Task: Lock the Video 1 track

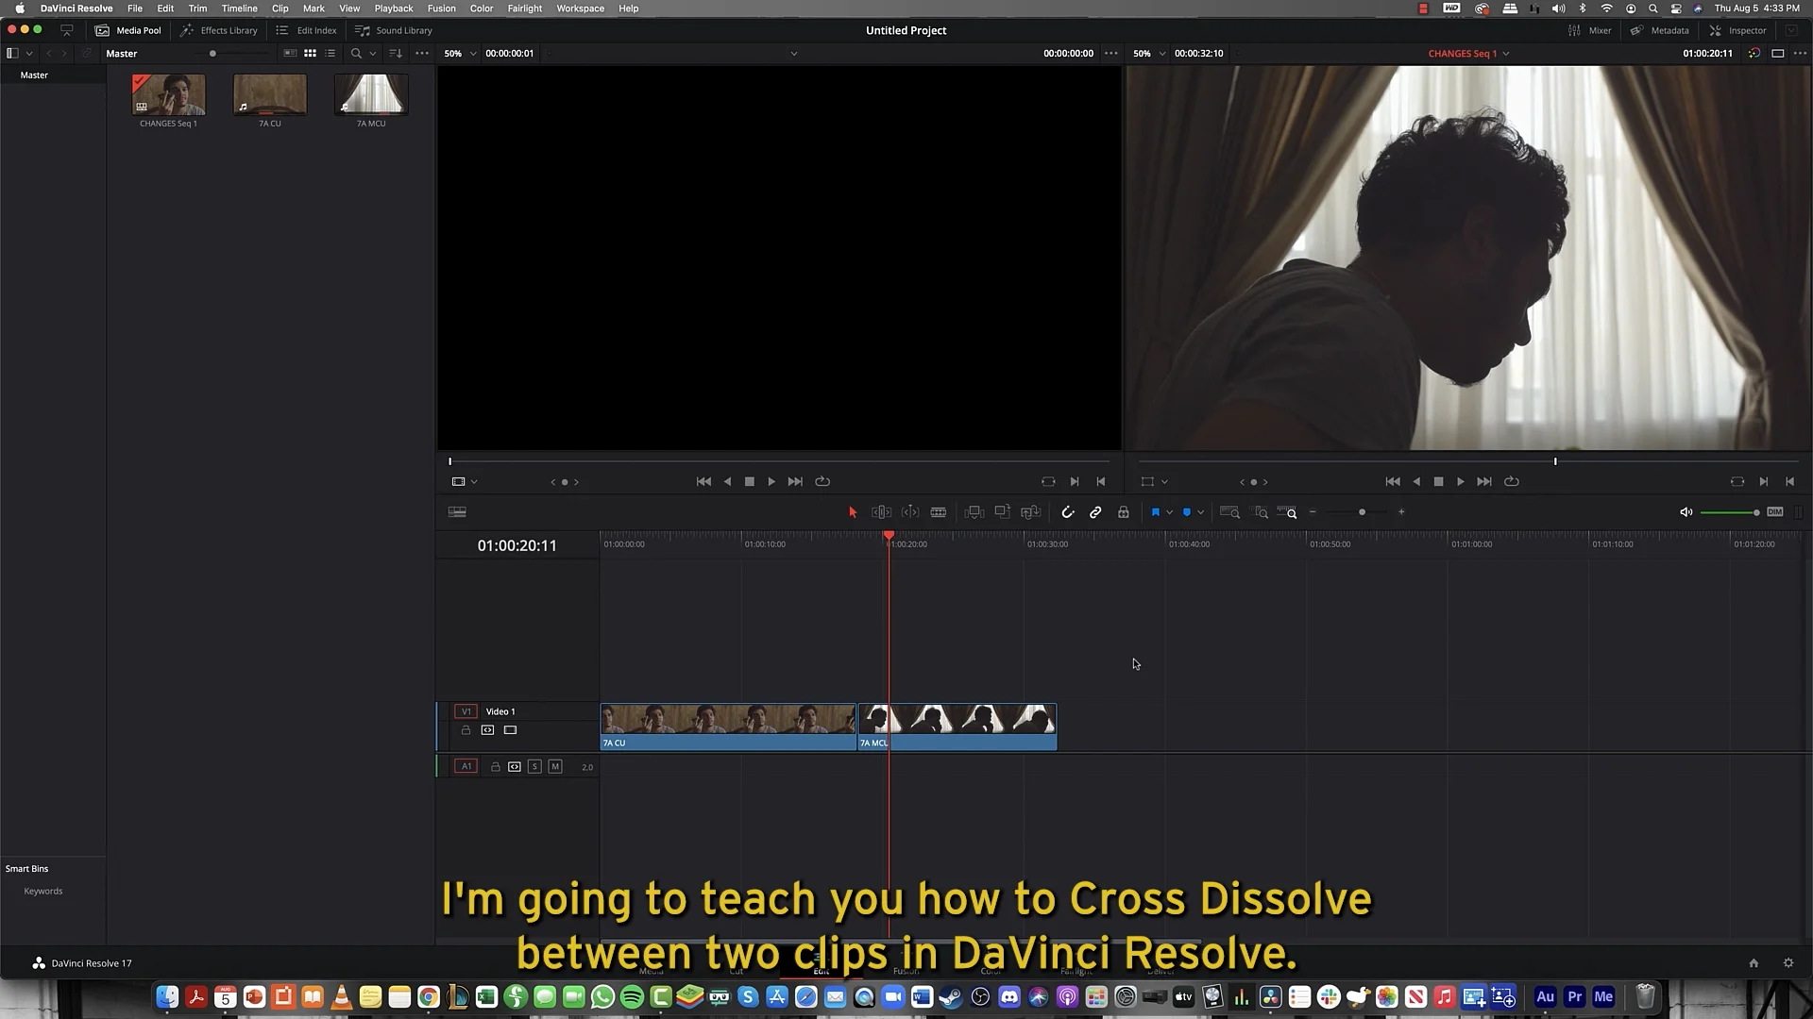Action: [466, 729]
